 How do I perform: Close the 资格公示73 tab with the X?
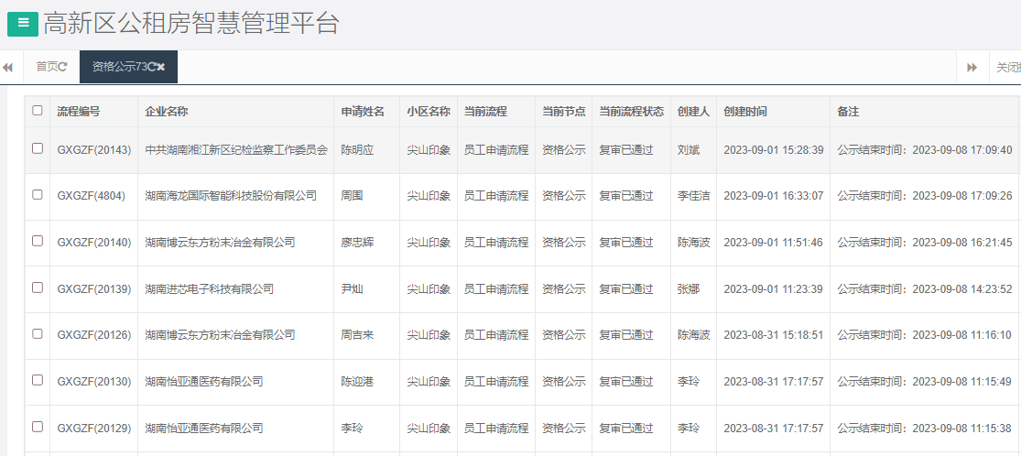point(161,67)
